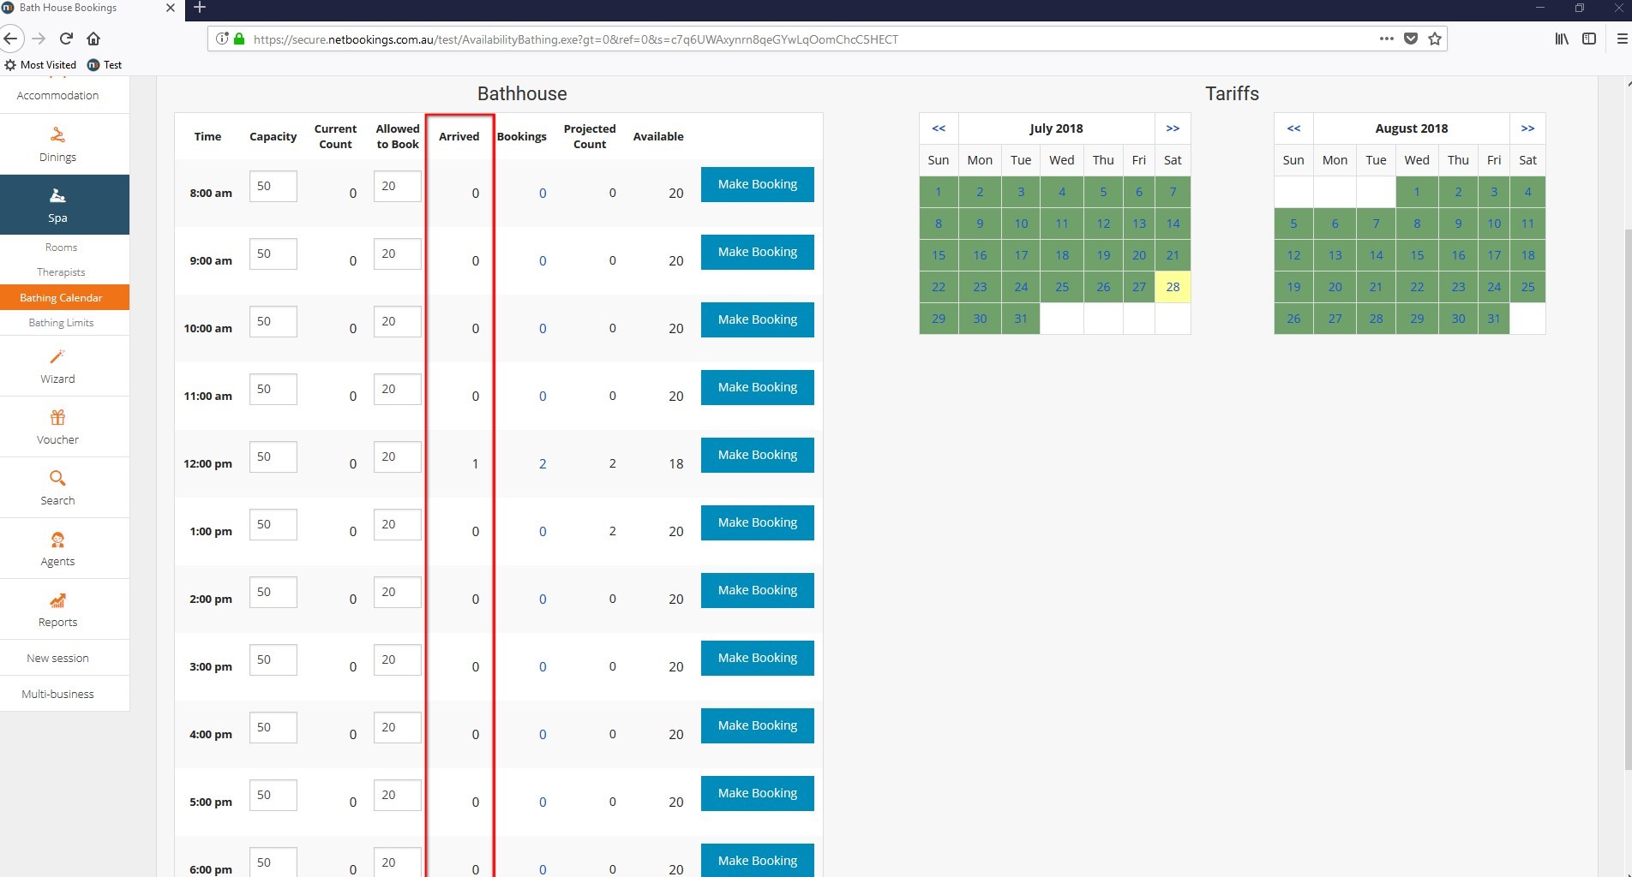1632x877 pixels.
Task: Open the 2 bookings at 12:00 pm
Action: pyautogui.click(x=543, y=464)
